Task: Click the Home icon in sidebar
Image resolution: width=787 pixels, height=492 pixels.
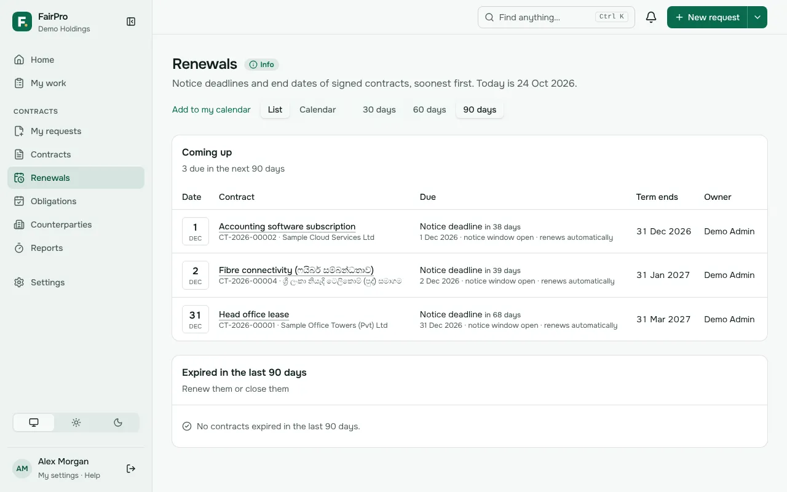Action: click(19, 60)
